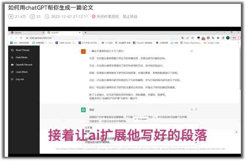Click the clock icon beside the publish date
246x161 pixels.
pos(47,17)
